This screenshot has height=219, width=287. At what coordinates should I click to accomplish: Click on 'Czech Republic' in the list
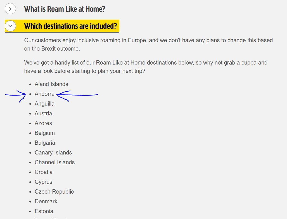(x=54, y=192)
